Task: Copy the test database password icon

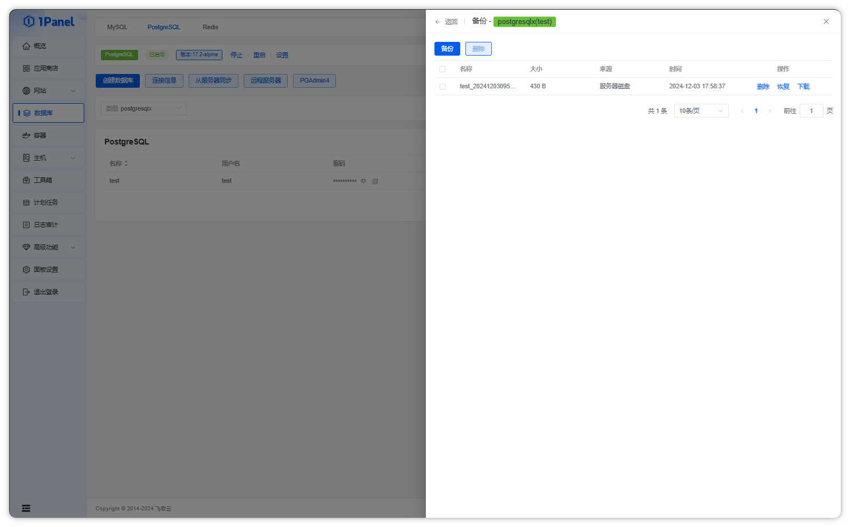Action: tap(375, 181)
